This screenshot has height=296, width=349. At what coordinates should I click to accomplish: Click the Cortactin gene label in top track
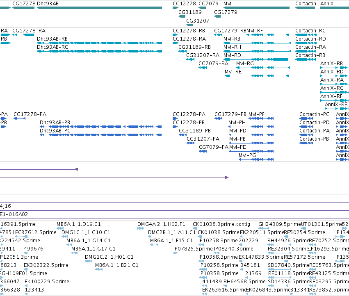(306, 4)
